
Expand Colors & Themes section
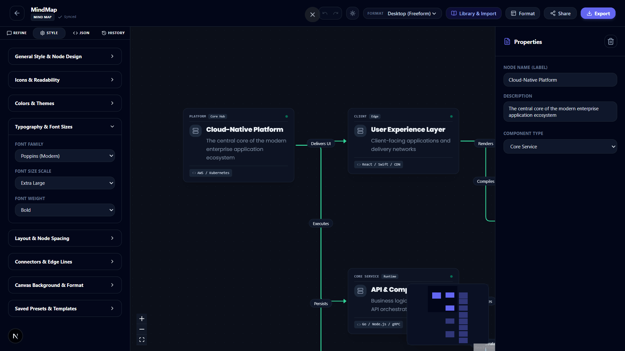[65, 103]
